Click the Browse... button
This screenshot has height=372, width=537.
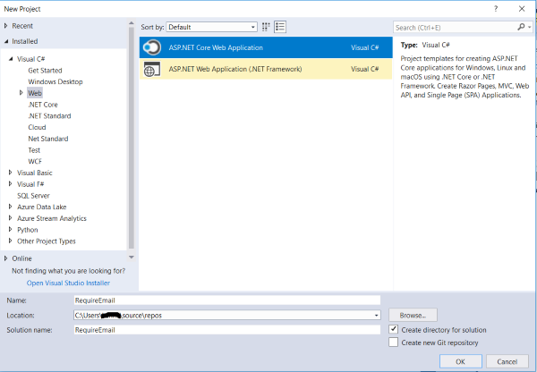[413, 315]
